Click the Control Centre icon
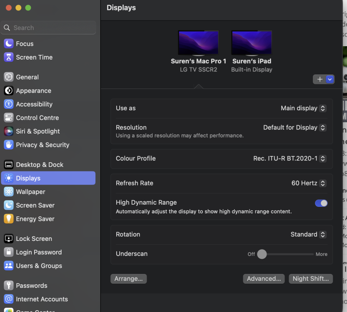 (9, 118)
